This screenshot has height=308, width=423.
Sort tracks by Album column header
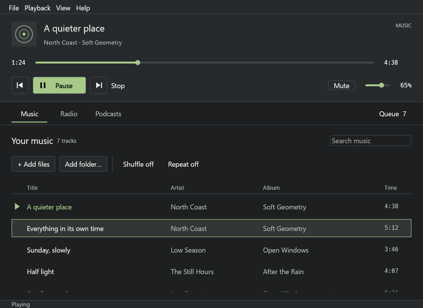click(x=271, y=188)
